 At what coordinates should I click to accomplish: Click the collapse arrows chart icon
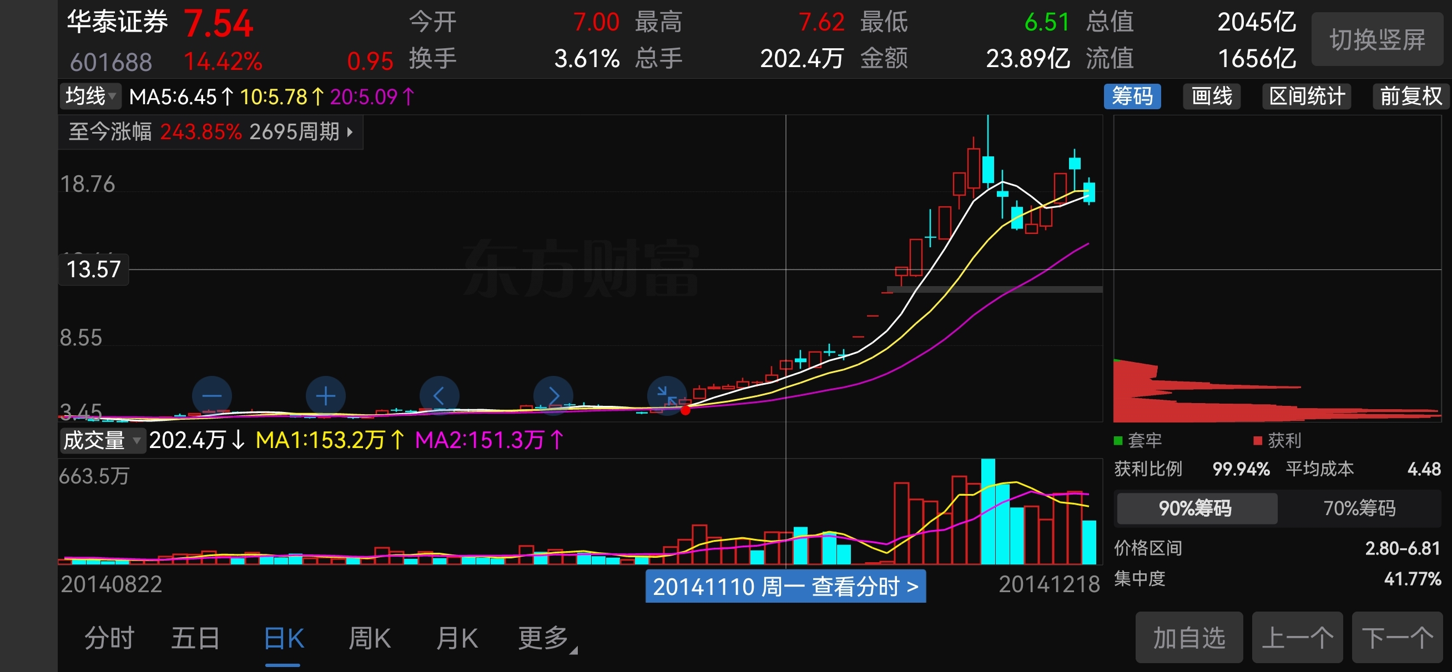666,395
